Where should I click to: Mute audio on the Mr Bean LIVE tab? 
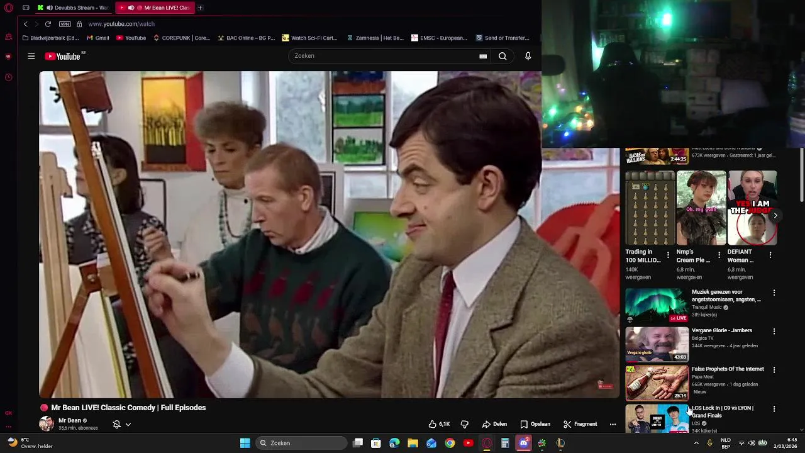pyautogui.click(x=131, y=8)
